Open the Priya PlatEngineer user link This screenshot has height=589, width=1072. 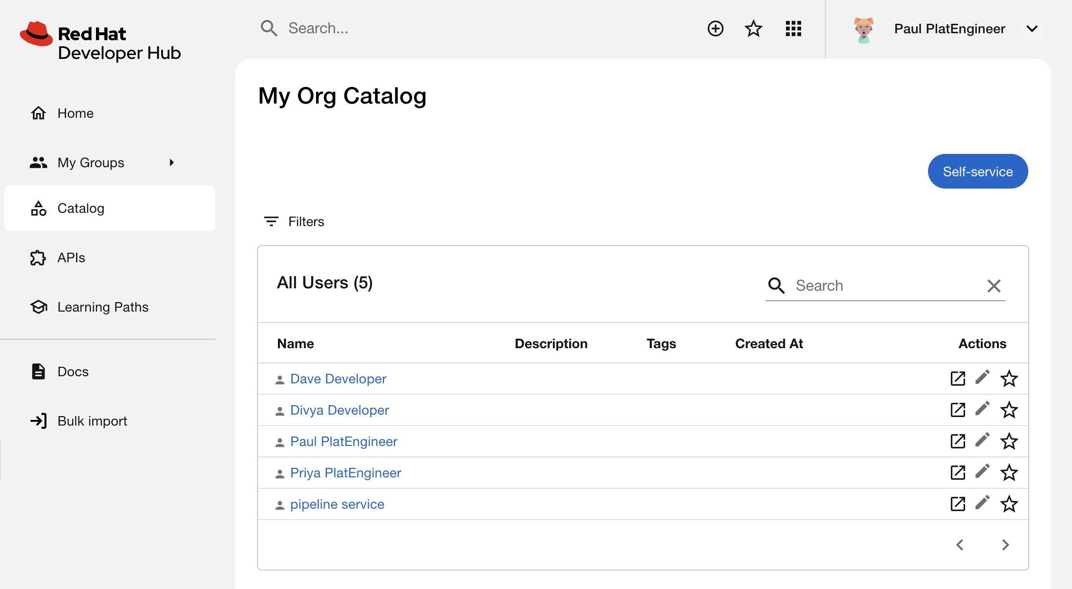[x=345, y=473]
